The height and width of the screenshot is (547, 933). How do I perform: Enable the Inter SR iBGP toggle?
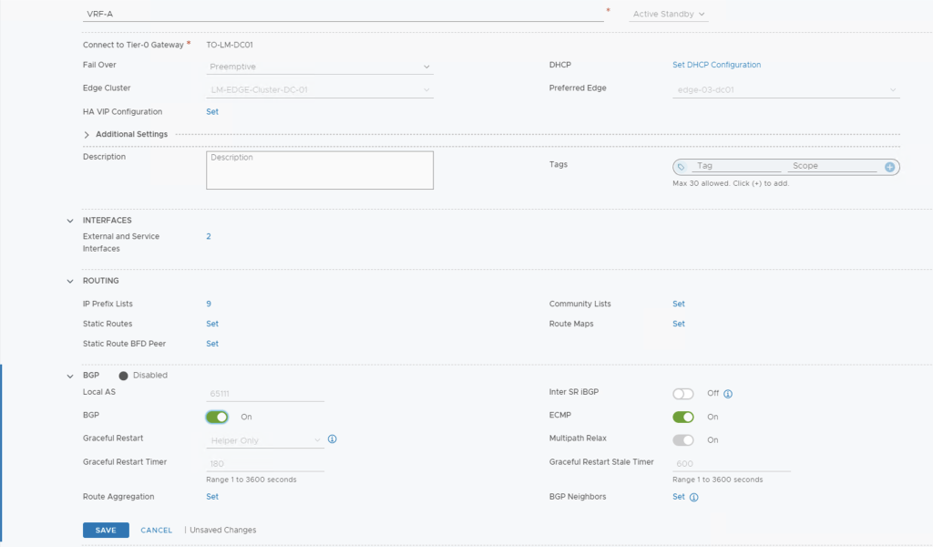point(682,394)
